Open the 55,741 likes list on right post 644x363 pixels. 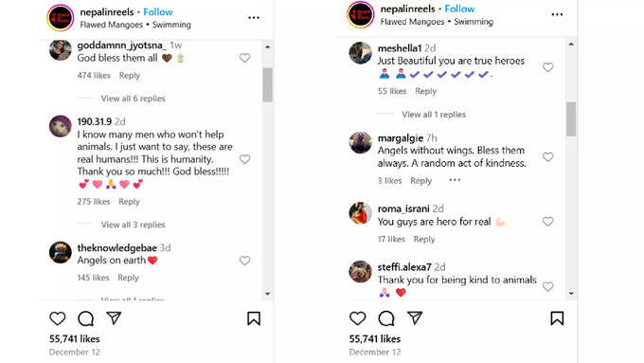pyautogui.click(x=375, y=339)
